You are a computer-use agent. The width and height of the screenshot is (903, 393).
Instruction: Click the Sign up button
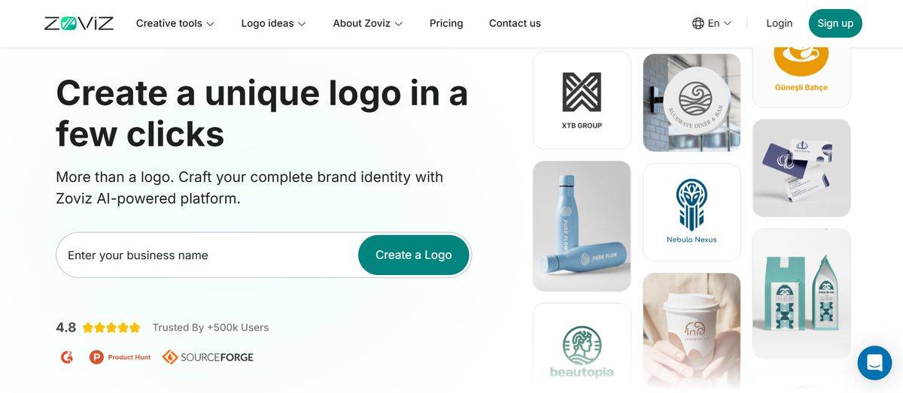(x=835, y=23)
